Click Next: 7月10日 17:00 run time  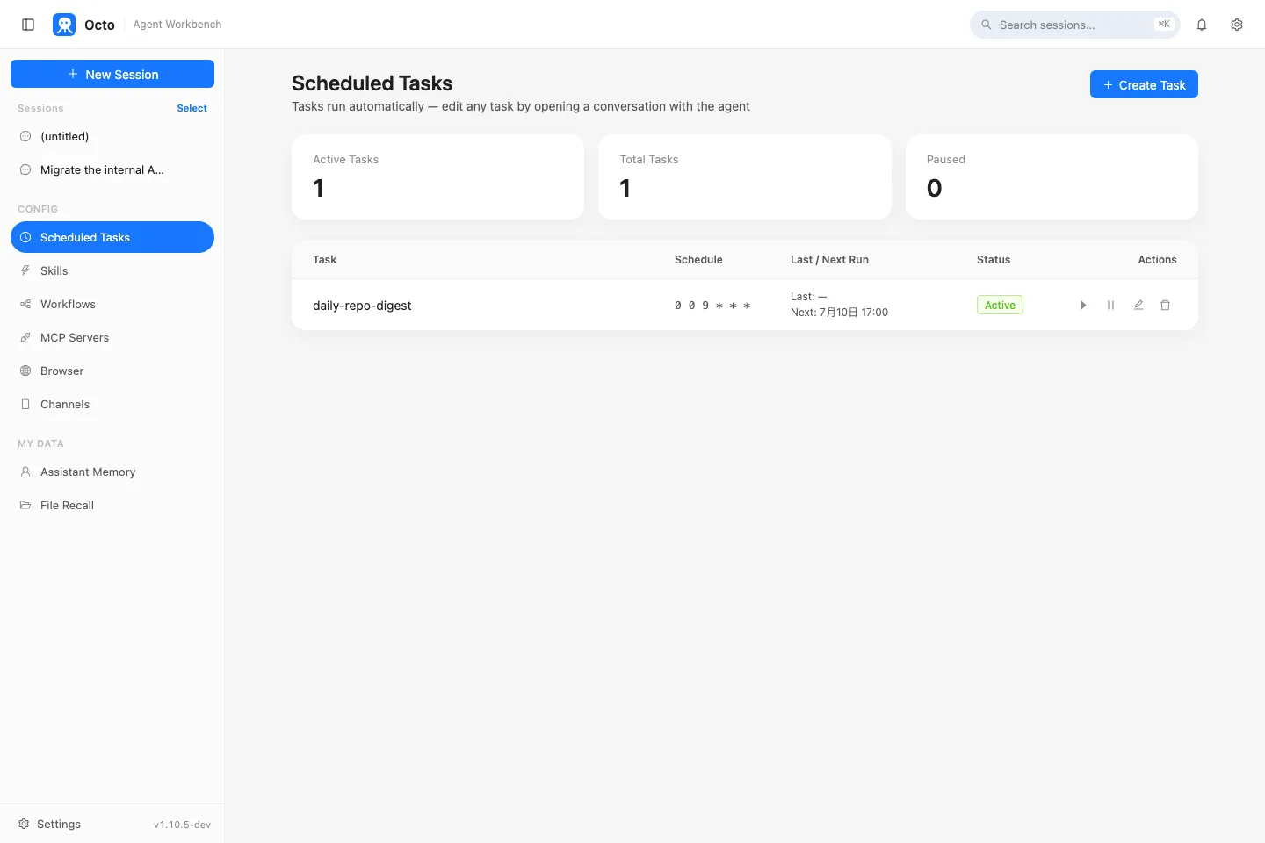(839, 313)
